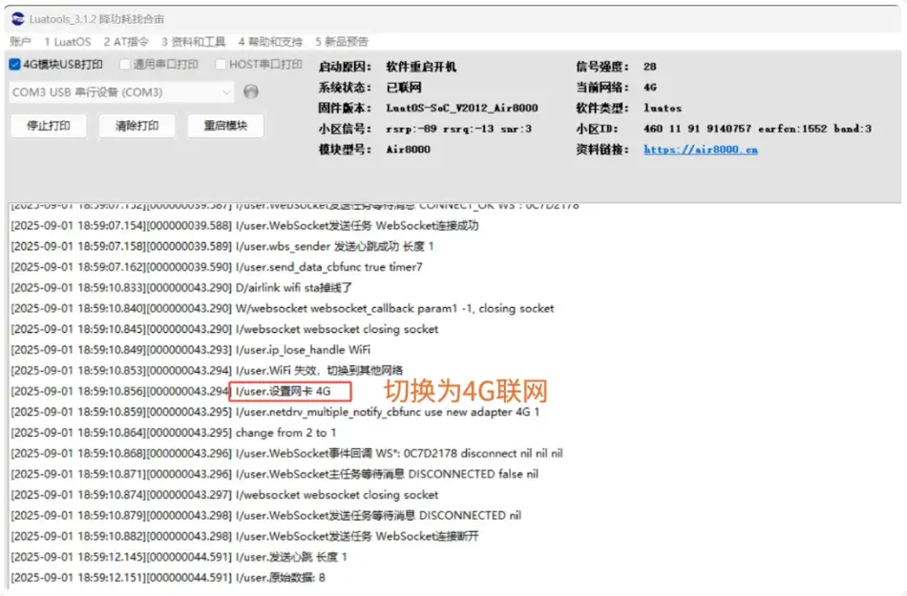Click the Luatools_3.1.2 window title text
The height and width of the screenshot is (596, 907).
(96, 19)
